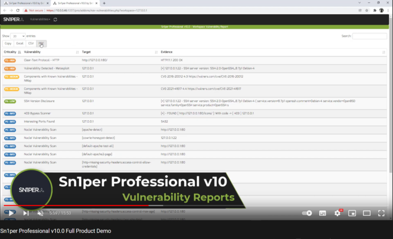Screen dimensions: 393x239
Task: Expand the Show entries dropdown
Action: 18,36
